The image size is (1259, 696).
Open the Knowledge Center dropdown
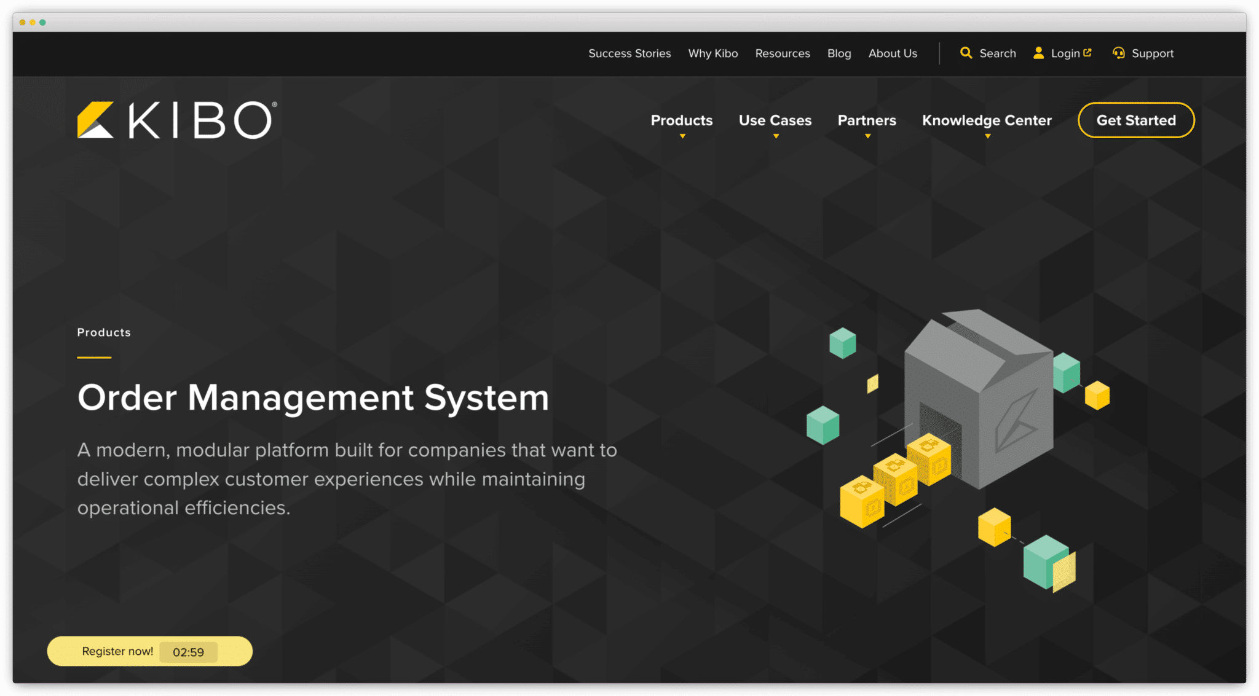coord(986,120)
